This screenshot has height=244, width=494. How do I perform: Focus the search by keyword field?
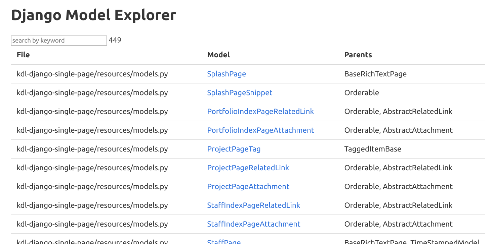[x=59, y=41]
